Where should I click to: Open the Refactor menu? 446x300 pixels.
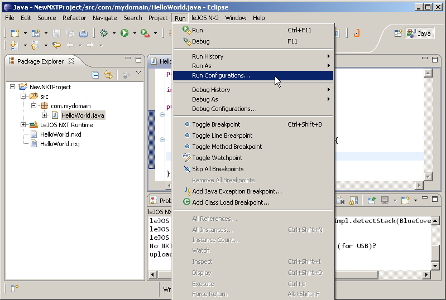tap(74, 18)
